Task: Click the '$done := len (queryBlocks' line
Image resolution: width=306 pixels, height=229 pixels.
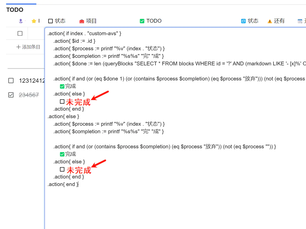Action: tap(179, 64)
